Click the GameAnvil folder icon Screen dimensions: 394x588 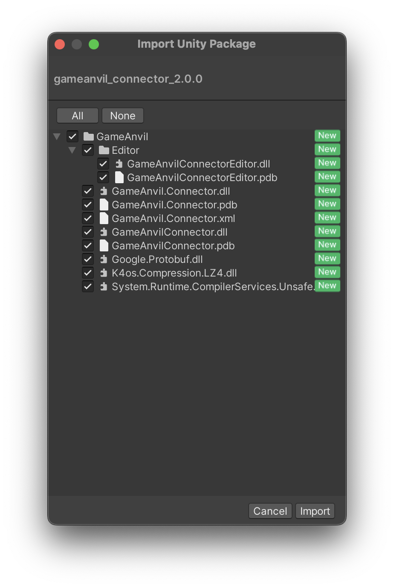tap(89, 136)
